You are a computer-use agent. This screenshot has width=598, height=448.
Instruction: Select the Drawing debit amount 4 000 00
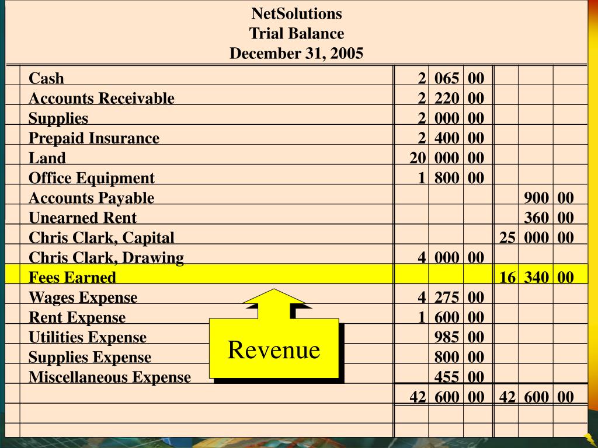coord(451,258)
